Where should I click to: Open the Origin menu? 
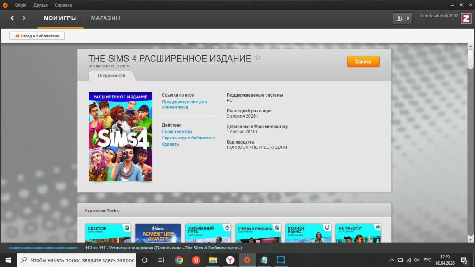(x=20, y=5)
